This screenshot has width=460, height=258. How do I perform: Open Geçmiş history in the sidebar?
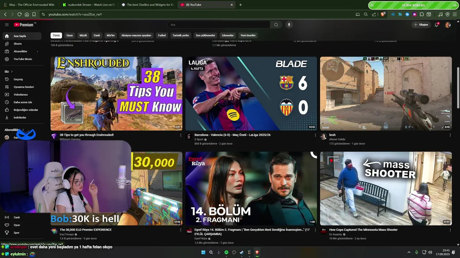22,79
